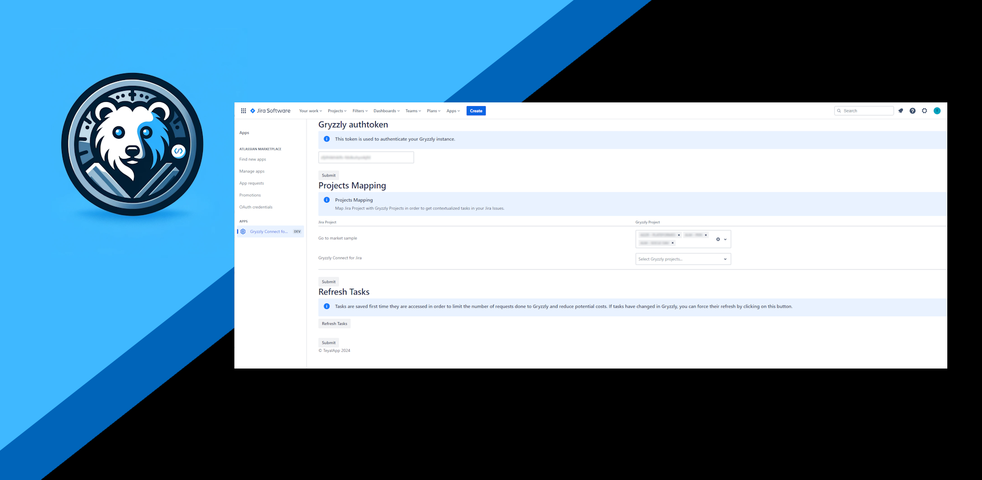Expand the Plans menu
Image resolution: width=982 pixels, height=480 pixels.
434,111
